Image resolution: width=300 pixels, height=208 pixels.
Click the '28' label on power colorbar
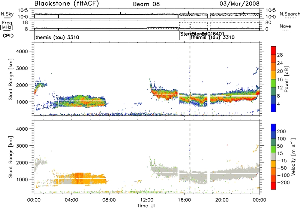(x=280, y=55)
